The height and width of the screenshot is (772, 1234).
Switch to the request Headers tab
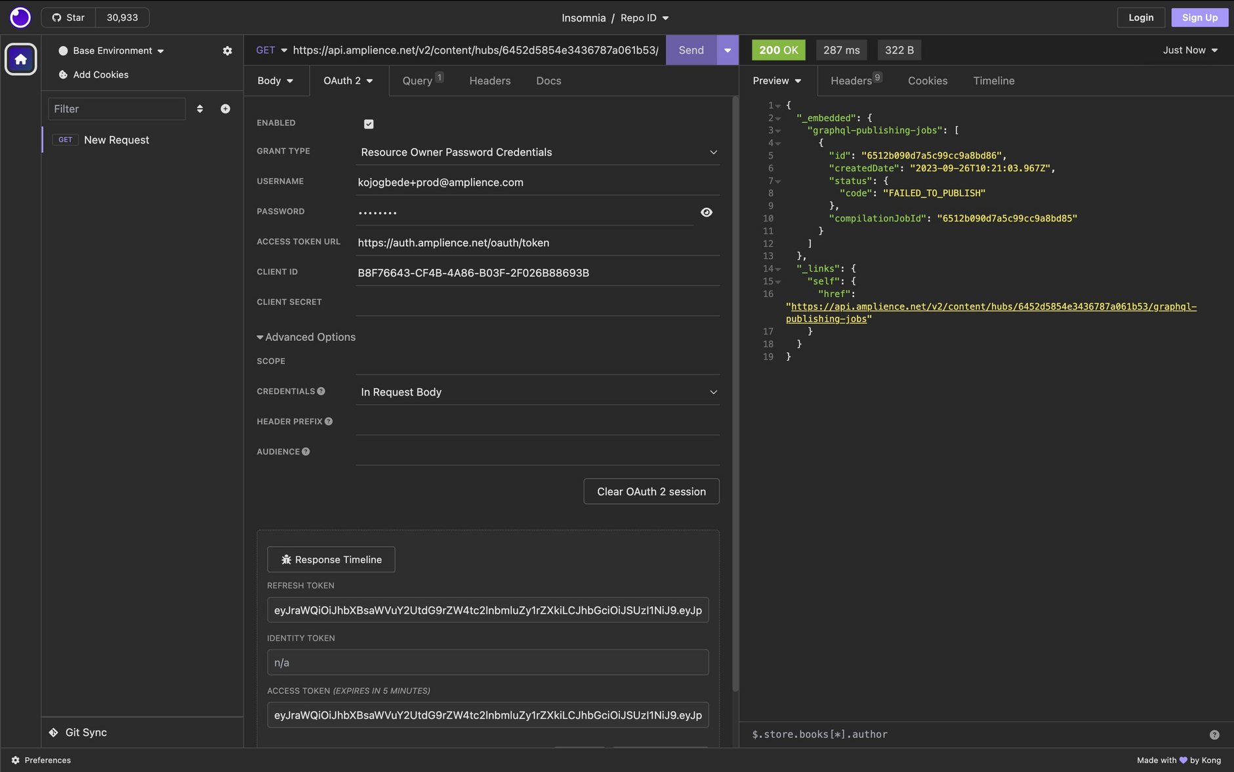point(490,81)
